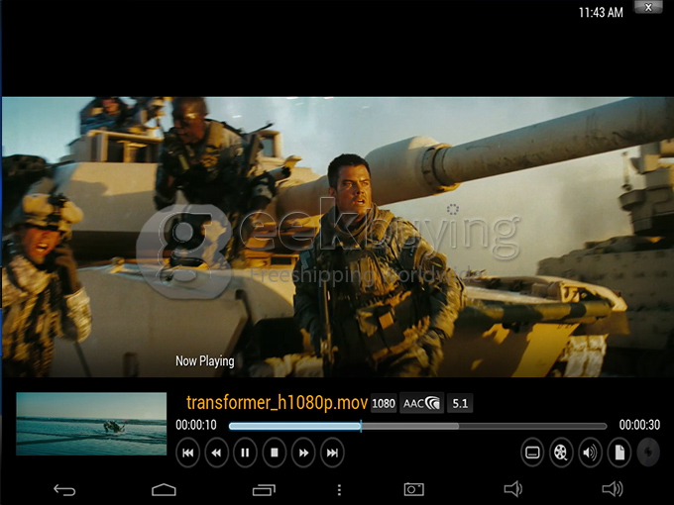Click the 11:43 AM clock
The image size is (674, 505).
[x=601, y=13]
